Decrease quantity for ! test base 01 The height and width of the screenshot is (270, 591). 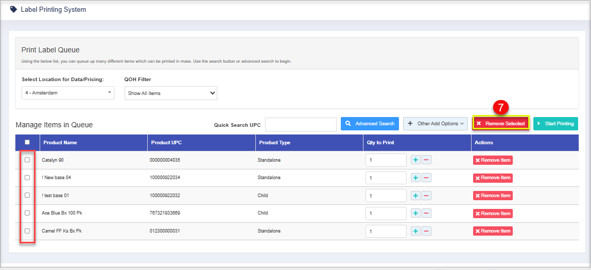(x=426, y=196)
